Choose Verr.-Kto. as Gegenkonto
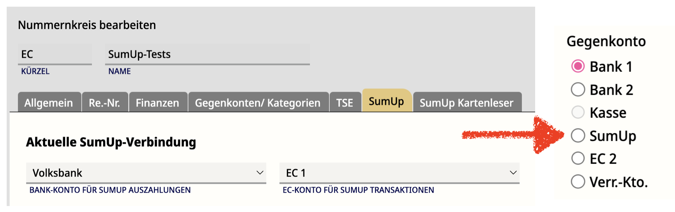The width and height of the screenshot is (675, 212). (578, 181)
